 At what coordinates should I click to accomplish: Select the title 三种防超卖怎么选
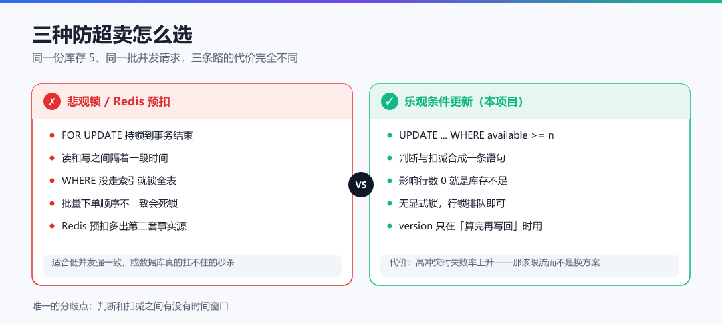click(x=112, y=35)
